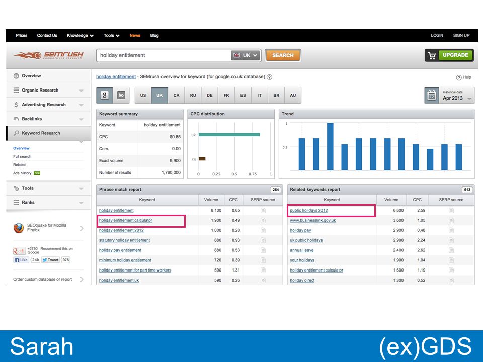Click the green UPGRADE button
The width and height of the screenshot is (483, 362).
pos(456,55)
